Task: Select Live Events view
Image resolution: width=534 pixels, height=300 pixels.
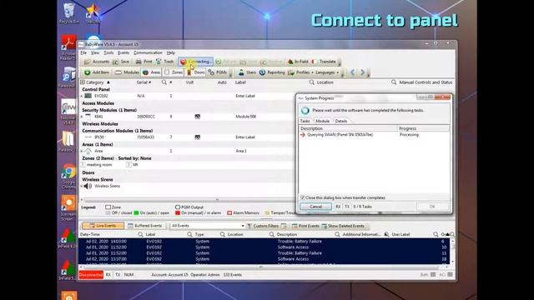Action: click(103, 226)
